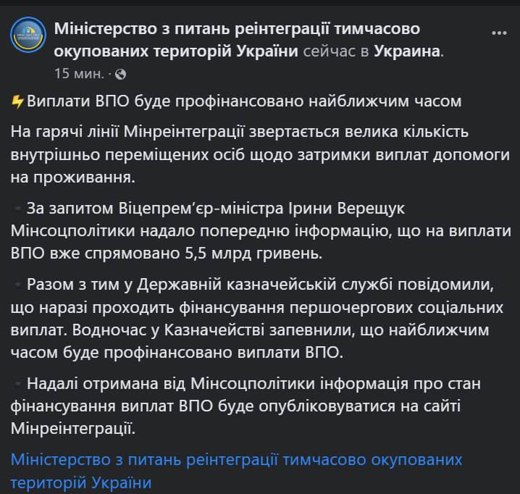Click the dash bullet before "За запитом"
The width and height of the screenshot is (520, 494).
tap(18, 209)
